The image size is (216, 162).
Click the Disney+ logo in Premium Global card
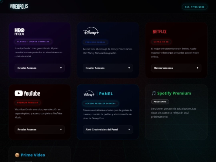91,31
